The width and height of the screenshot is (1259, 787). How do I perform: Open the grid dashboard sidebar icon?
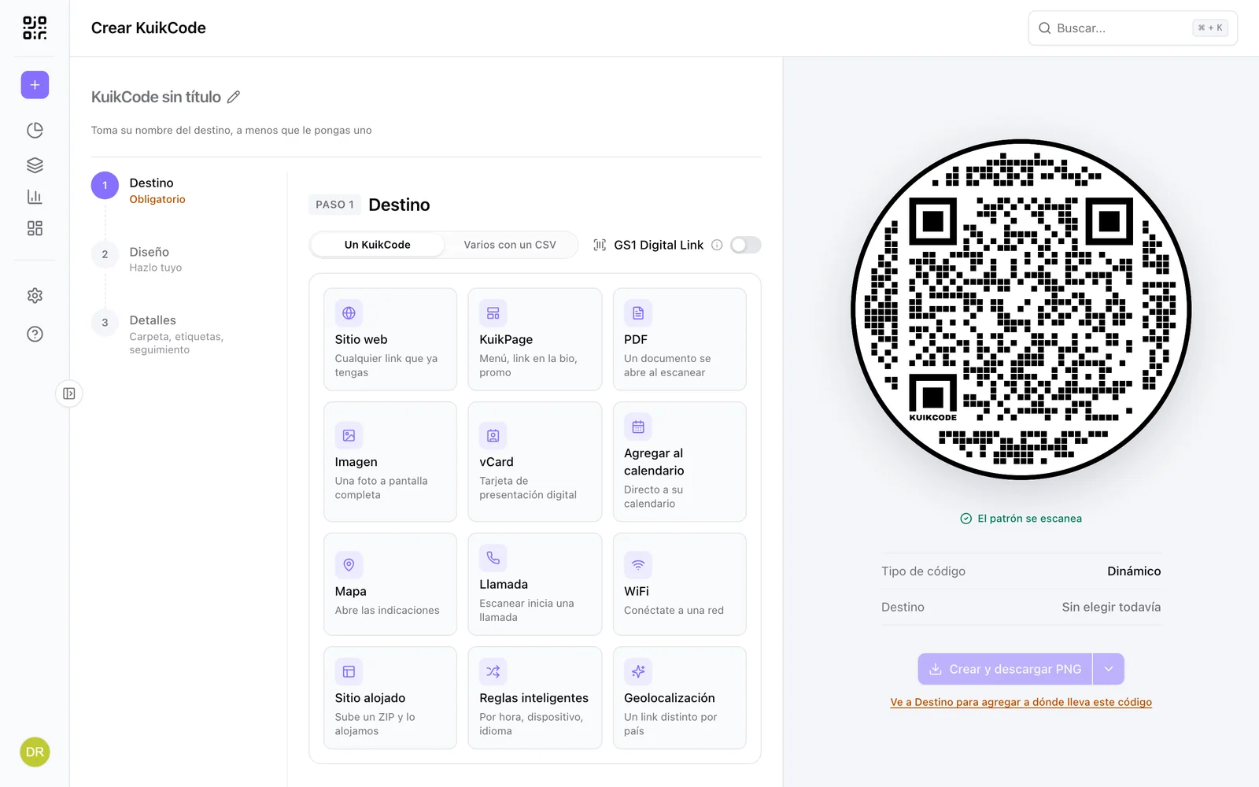click(35, 228)
